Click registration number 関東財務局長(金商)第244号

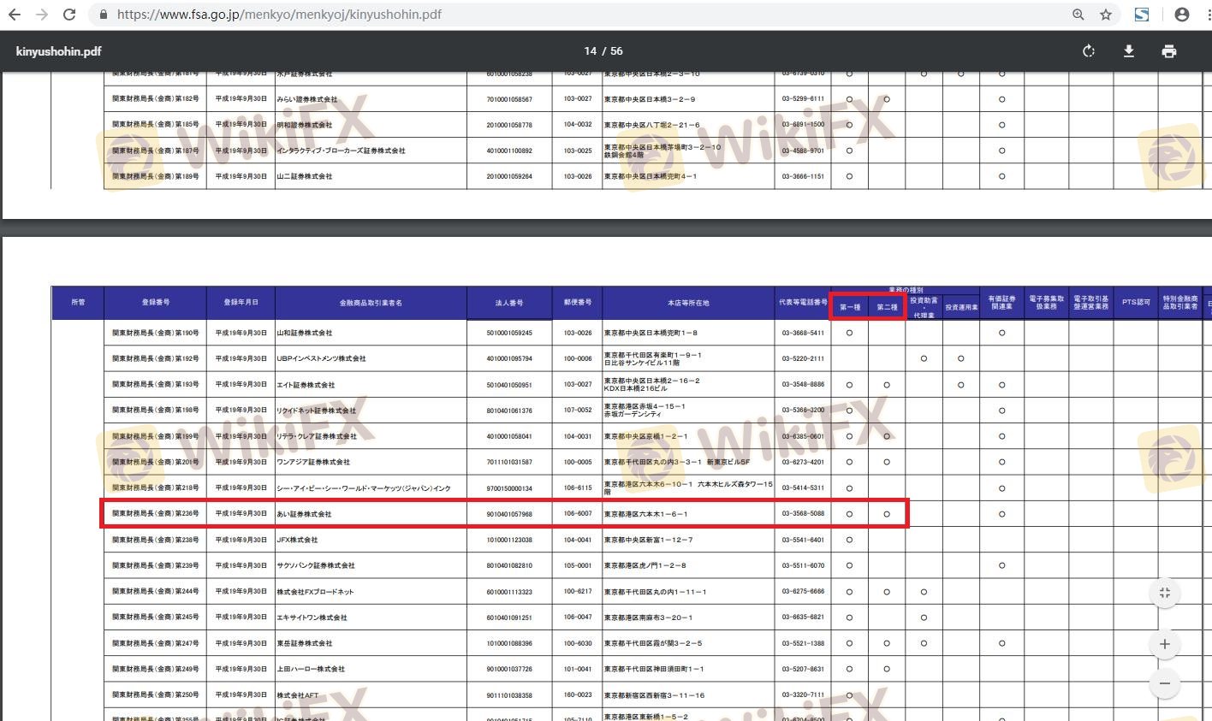(x=155, y=592)
